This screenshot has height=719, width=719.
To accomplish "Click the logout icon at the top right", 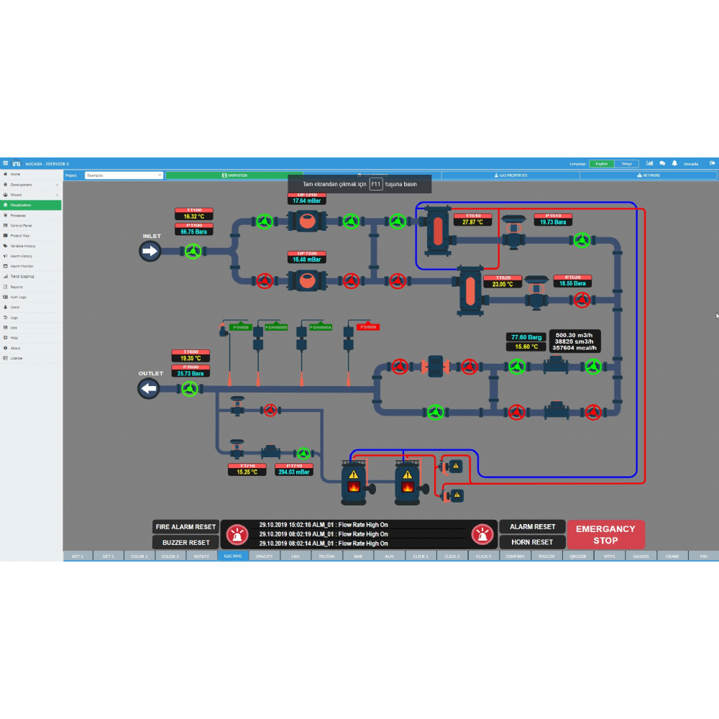I will (712, 163).
